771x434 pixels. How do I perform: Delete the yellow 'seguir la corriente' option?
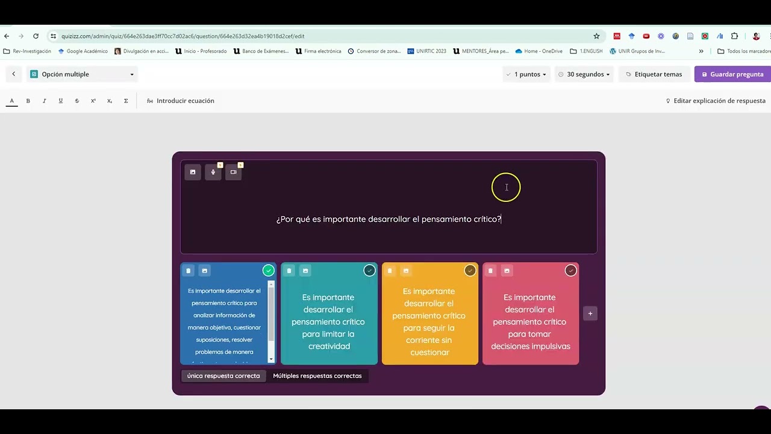tap(390, 271)
